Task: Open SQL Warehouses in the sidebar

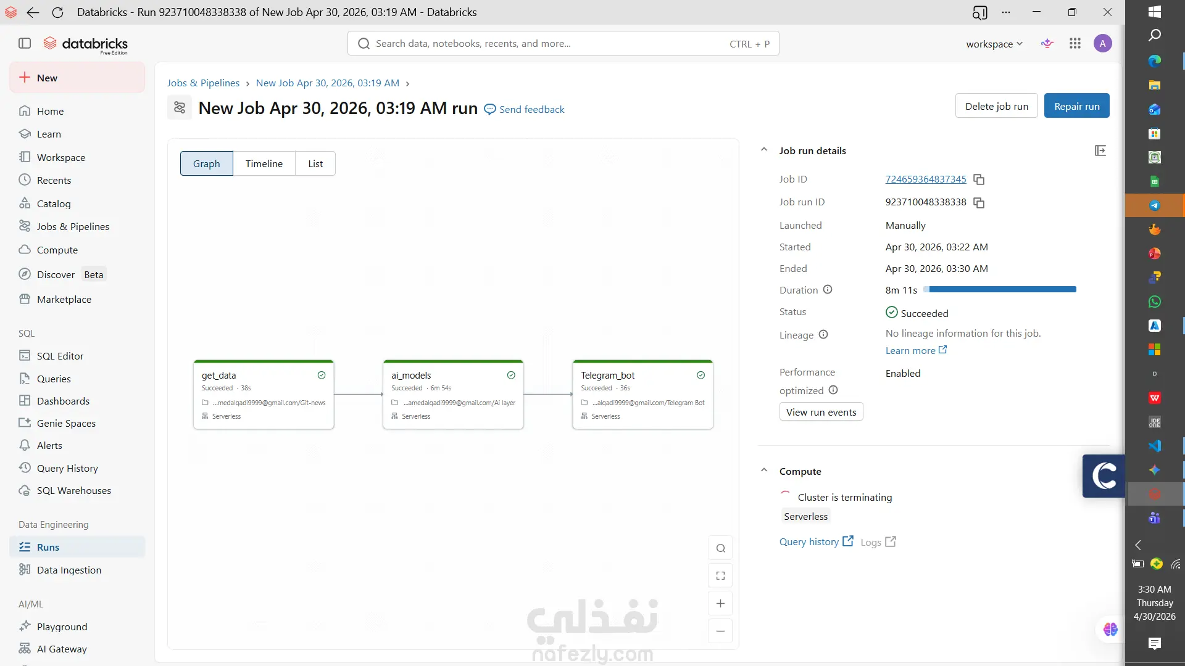Action: [77, 490]
